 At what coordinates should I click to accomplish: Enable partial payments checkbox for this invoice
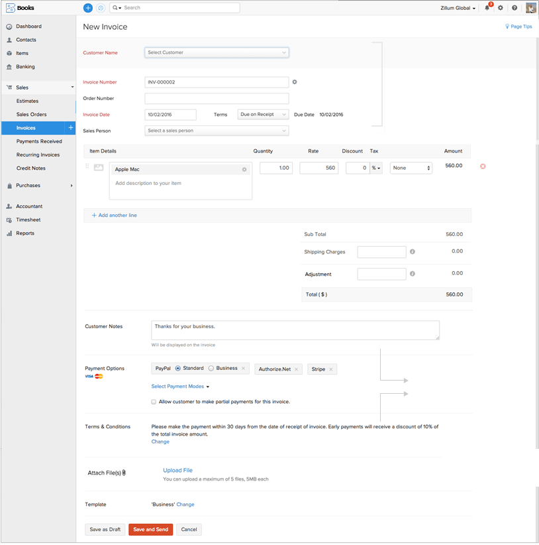click(154, 402)
